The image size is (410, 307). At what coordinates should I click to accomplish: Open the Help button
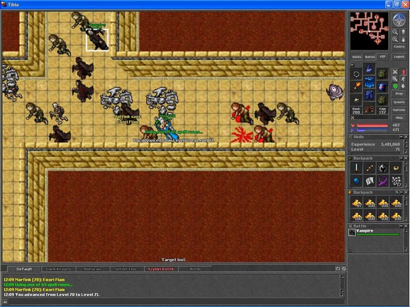click(x=399, y=118)
